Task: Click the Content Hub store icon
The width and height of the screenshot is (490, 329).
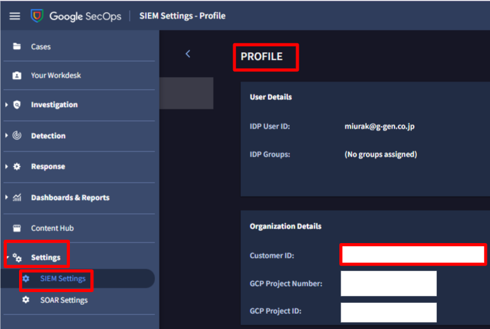Action: 17,228
